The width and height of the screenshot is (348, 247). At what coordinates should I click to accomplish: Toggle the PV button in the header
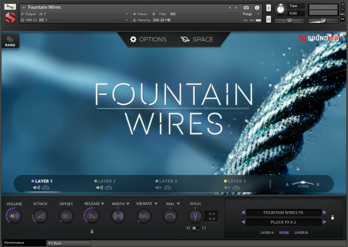[342, 19]
